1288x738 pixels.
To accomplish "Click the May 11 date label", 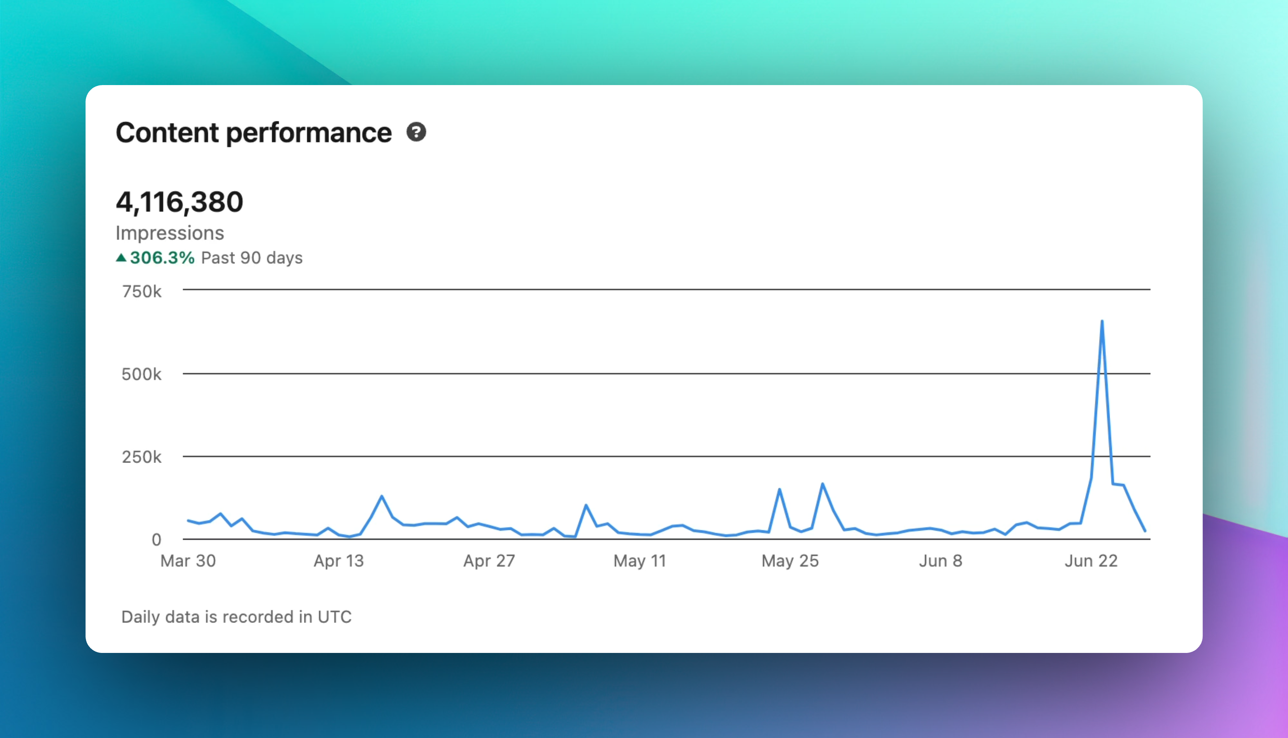I will click(x=639, y=561).
